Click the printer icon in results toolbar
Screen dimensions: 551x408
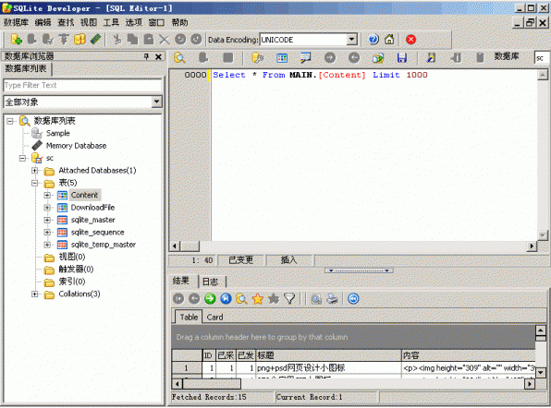(x=332, y=298)
